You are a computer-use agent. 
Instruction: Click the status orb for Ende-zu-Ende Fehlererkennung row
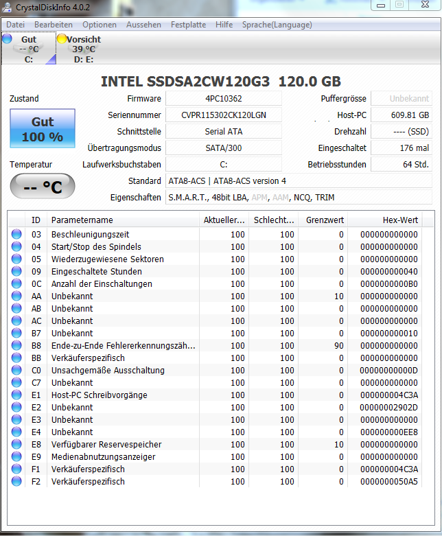16,345
